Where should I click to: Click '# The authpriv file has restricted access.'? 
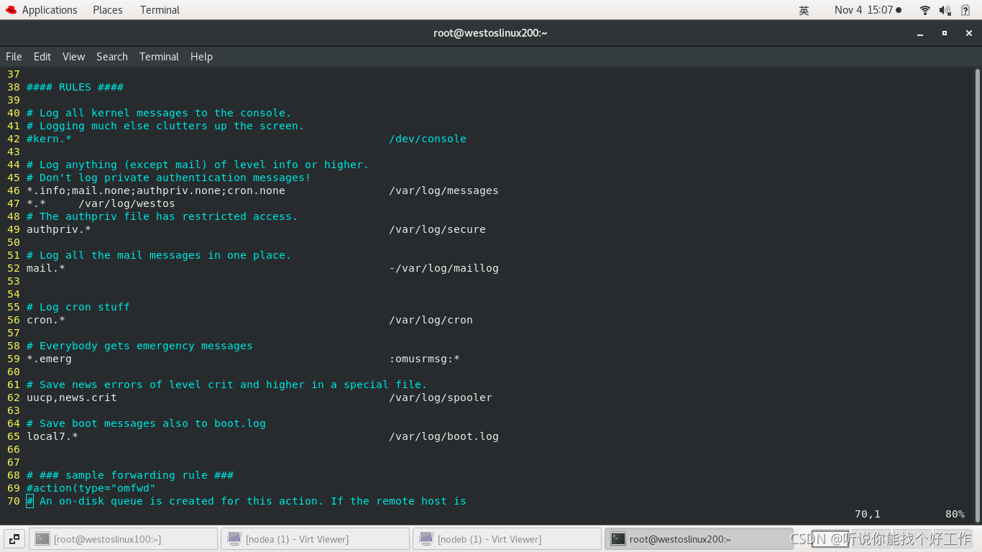tap(162, 216)
